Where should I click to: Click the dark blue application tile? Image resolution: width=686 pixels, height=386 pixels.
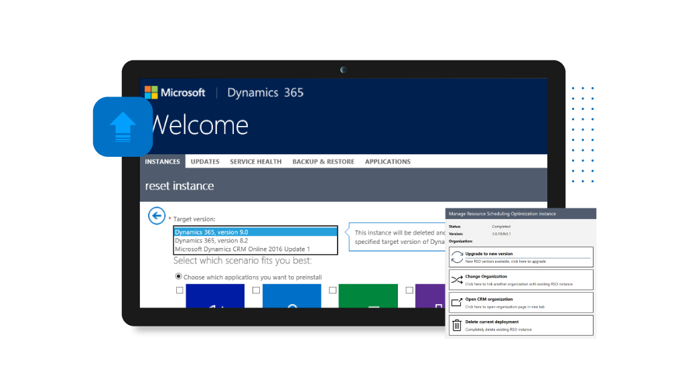pos(215,296)
